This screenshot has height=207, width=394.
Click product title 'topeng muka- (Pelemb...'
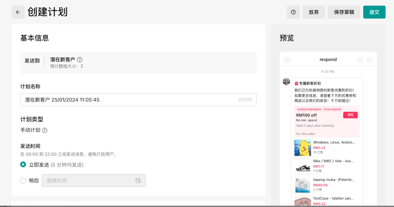click(334, 180)
